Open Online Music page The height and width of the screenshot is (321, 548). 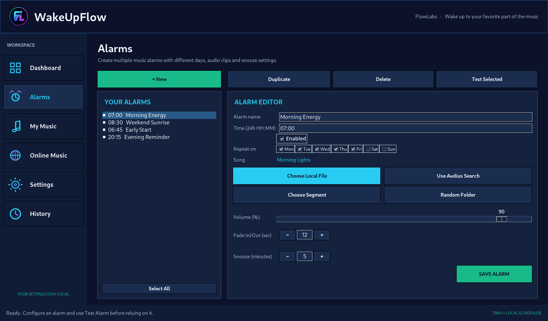(43, 155)
